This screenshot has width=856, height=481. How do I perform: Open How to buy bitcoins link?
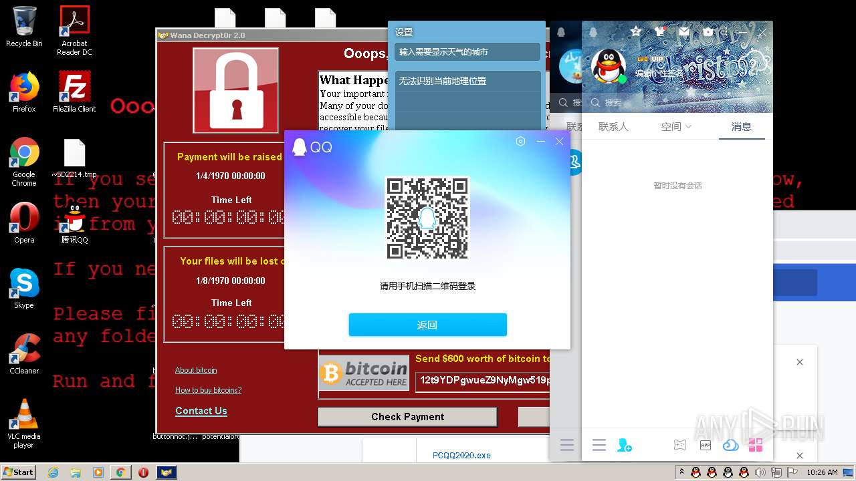208,390
